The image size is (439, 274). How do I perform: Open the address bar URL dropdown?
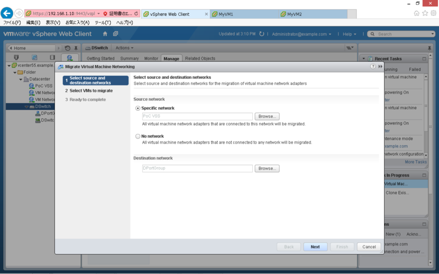(x=99, y=13)
